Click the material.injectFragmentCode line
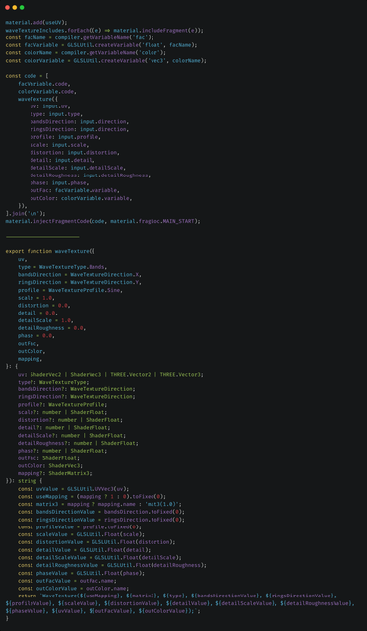This screenshot has height=631, width=367. (102, 221)
